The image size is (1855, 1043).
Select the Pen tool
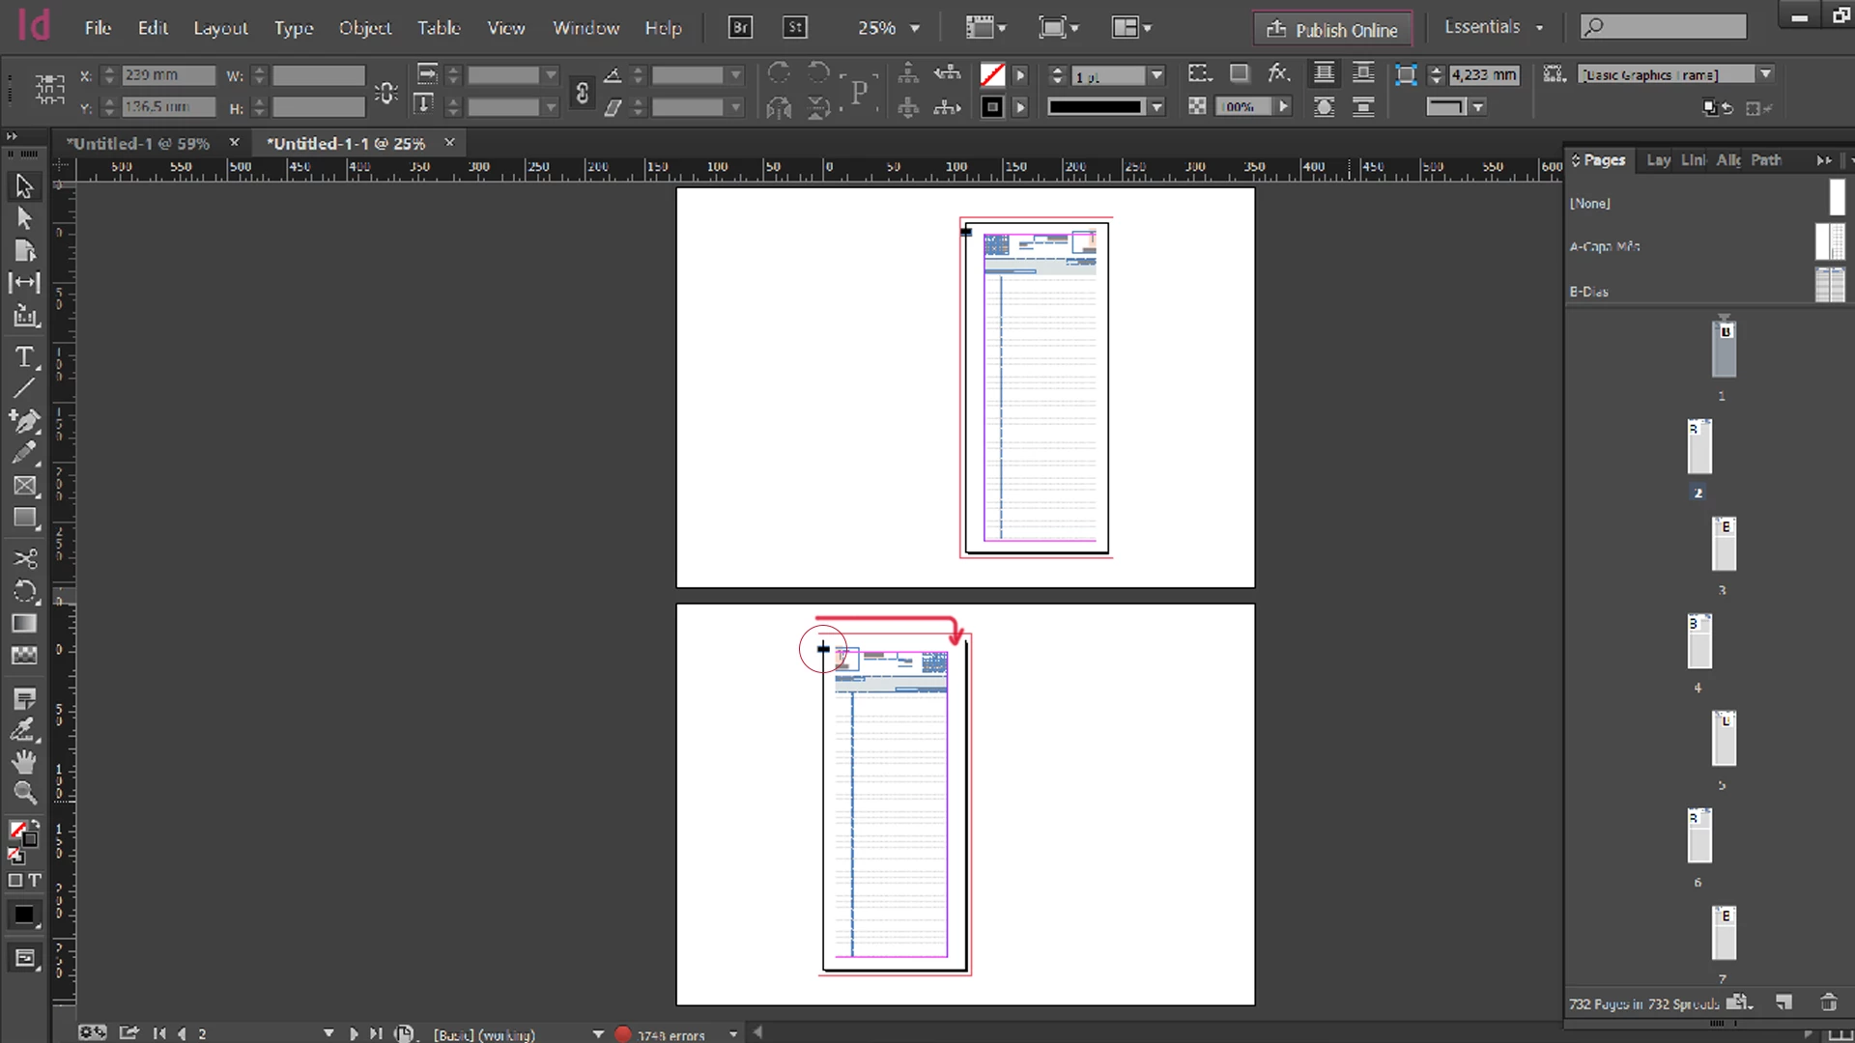click(24, 420)
